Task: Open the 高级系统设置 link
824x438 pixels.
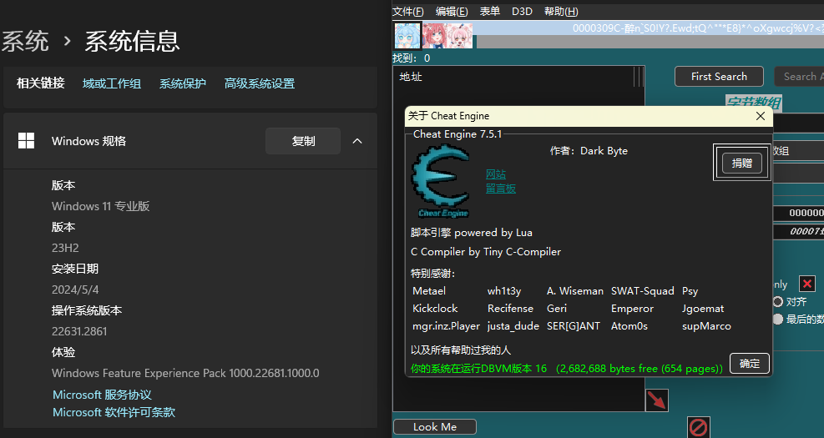Action: click(x=260, y=83)
